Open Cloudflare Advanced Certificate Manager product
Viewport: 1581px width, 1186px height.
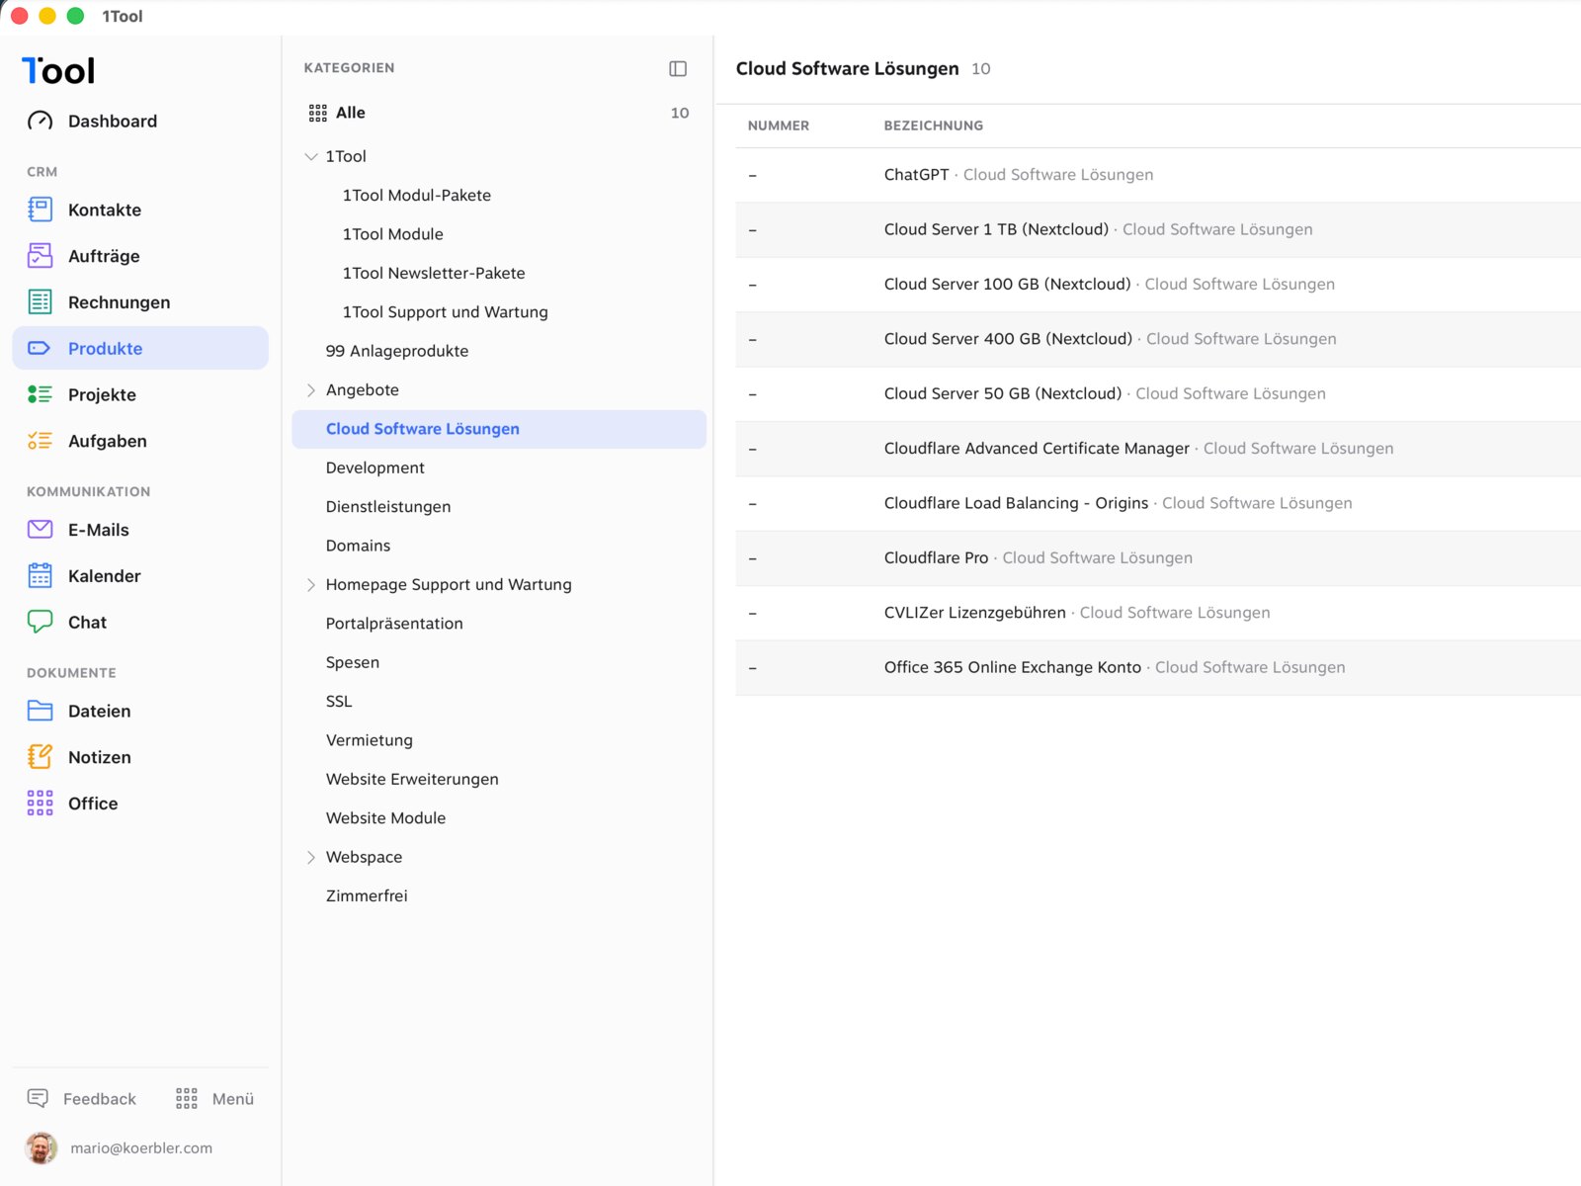click(1157, 449)
